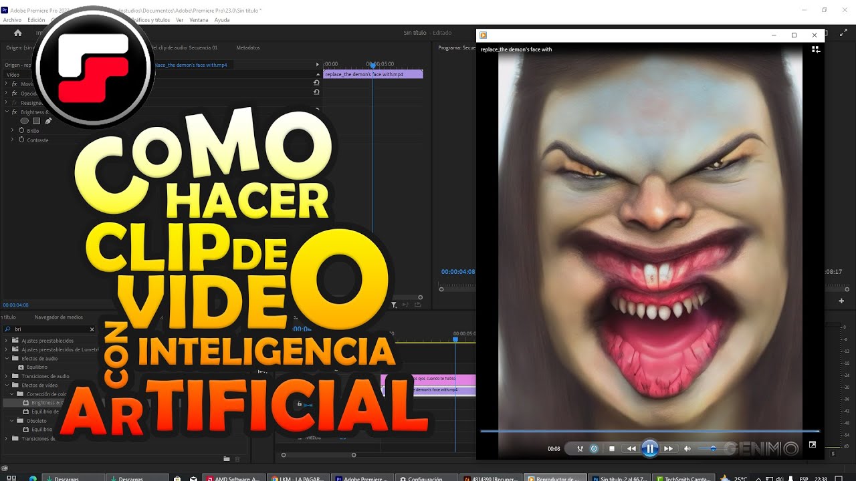The height and width of the screenshot is (481, 856).
Task: Select the purple clip in Effect Controls timeline
Action: (x=373, y=74)
